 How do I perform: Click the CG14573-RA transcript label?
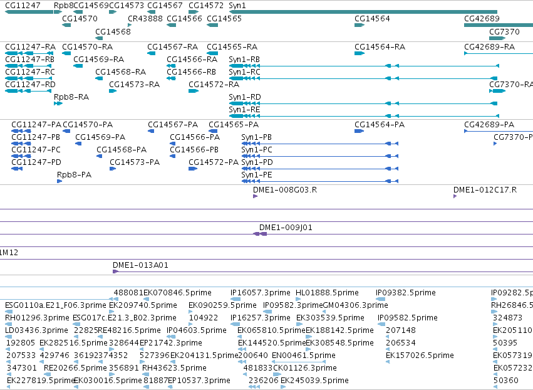pos(134,85)
